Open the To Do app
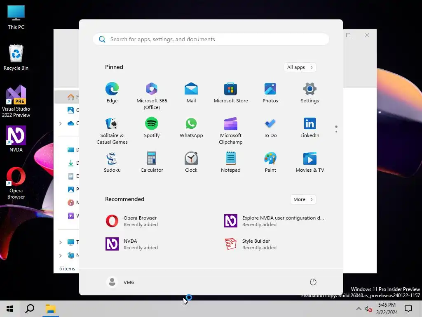The width and height of the screenshot is (422, 317). pos(270,128)
